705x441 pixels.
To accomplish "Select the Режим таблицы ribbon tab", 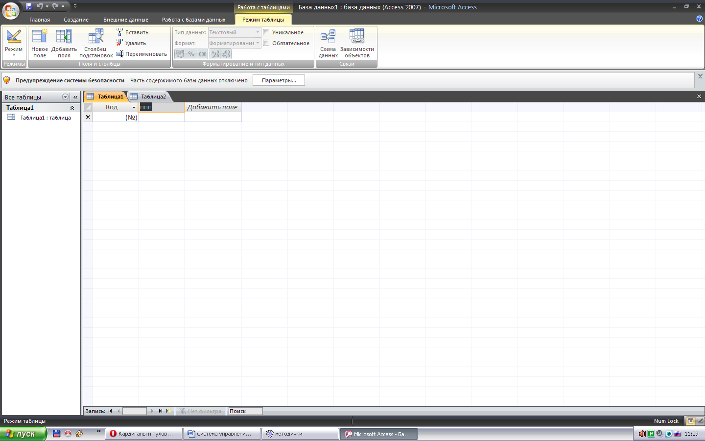I will tap(263, 20).
